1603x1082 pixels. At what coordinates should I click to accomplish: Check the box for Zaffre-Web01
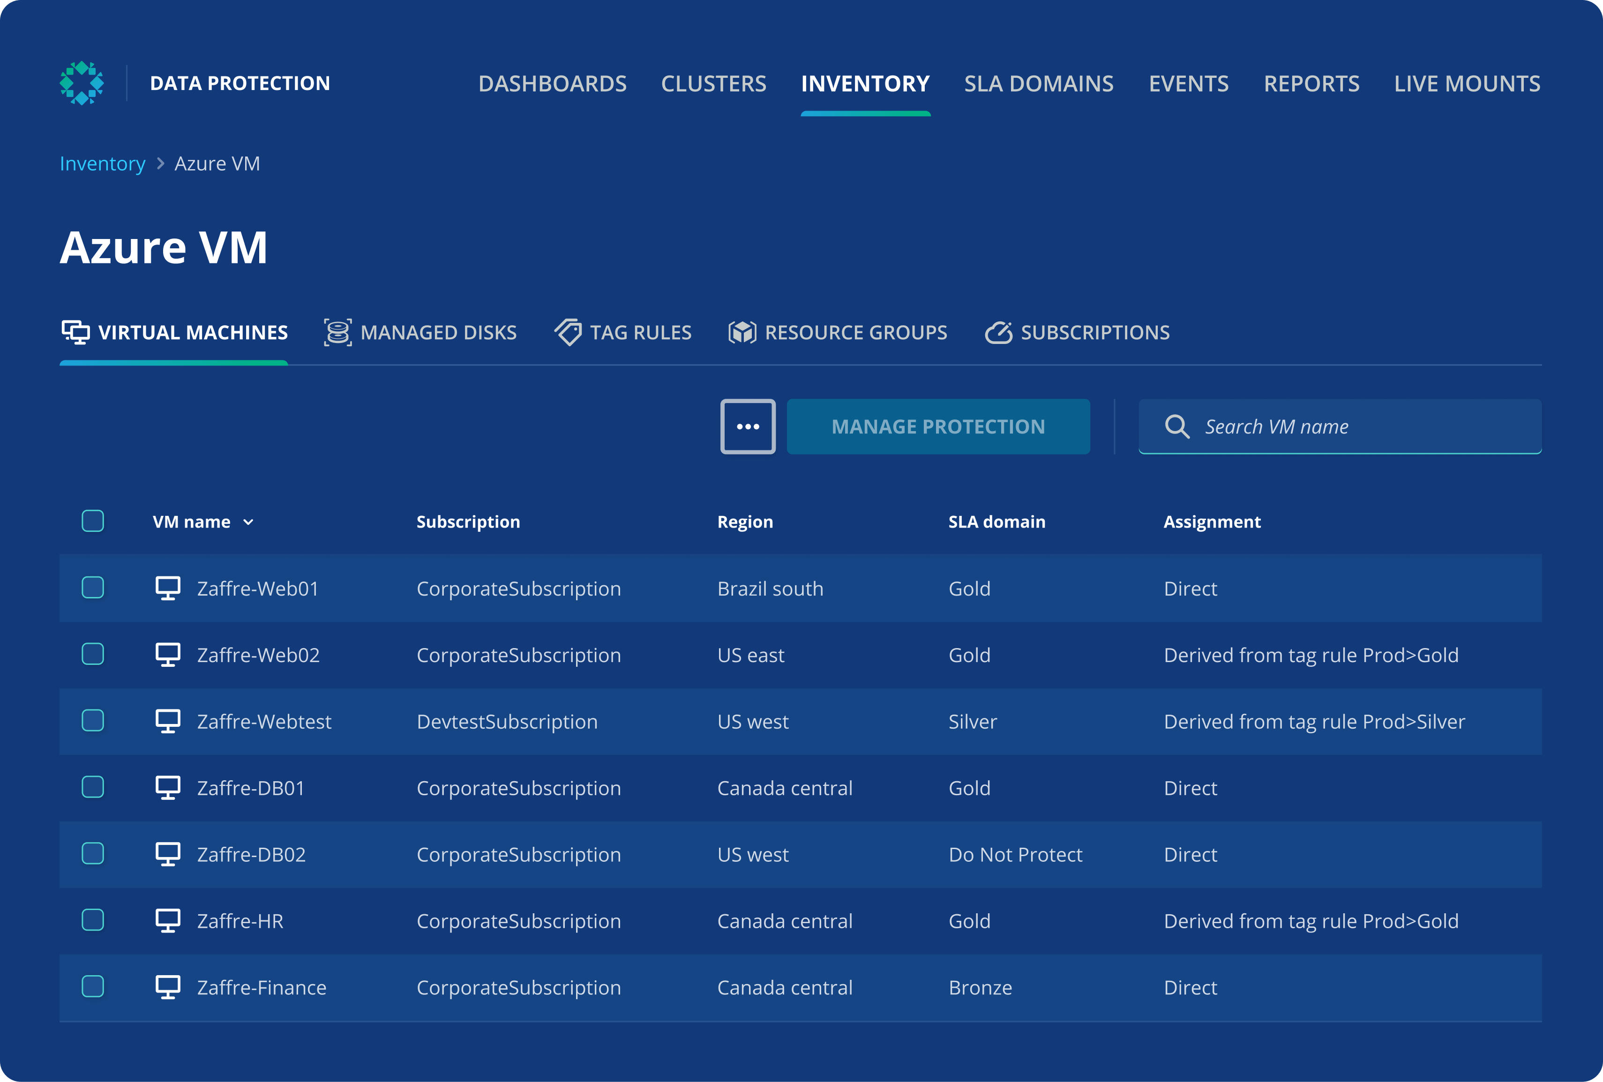point(92,588)
